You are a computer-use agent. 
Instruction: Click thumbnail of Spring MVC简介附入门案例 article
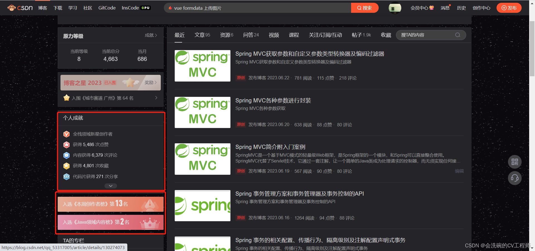click(203, 159)
